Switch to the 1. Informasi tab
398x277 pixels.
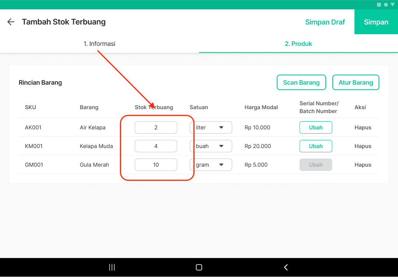point(99,44)
